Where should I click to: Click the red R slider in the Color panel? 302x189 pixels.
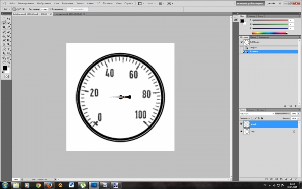[270, 20]
